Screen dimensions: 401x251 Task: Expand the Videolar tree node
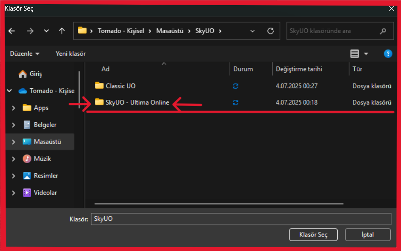14,193
